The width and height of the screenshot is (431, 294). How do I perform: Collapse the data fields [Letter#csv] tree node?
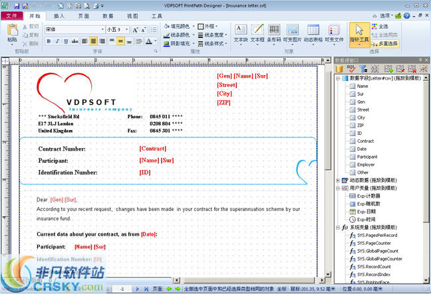tap(338, 78)
